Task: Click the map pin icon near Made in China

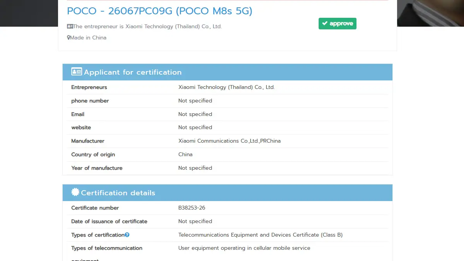Action: [x=69, y=38]
